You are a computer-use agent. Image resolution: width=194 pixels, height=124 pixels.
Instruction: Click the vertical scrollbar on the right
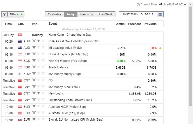tap(191, 57)
